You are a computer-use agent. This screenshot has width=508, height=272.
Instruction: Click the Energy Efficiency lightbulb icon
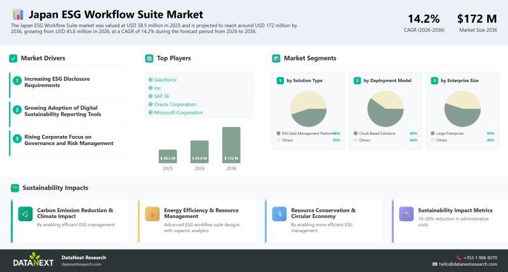pyautogui.click(x=152, y=214)
